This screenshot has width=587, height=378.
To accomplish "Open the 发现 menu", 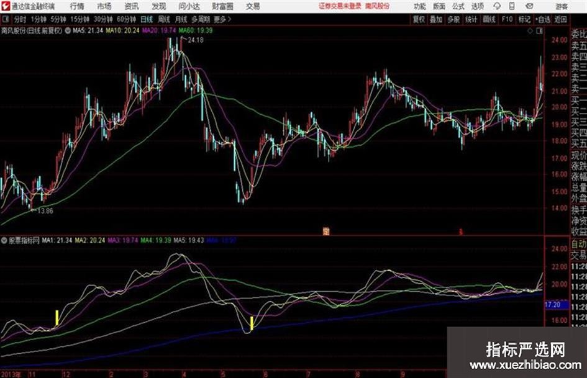I will coord(159,6).
